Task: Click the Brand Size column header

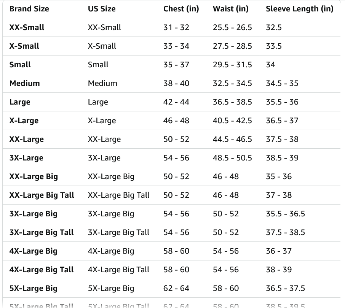Action: 29,9
